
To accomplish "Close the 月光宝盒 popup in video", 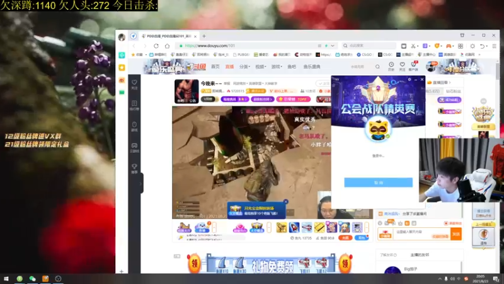I will click(286, 201).
